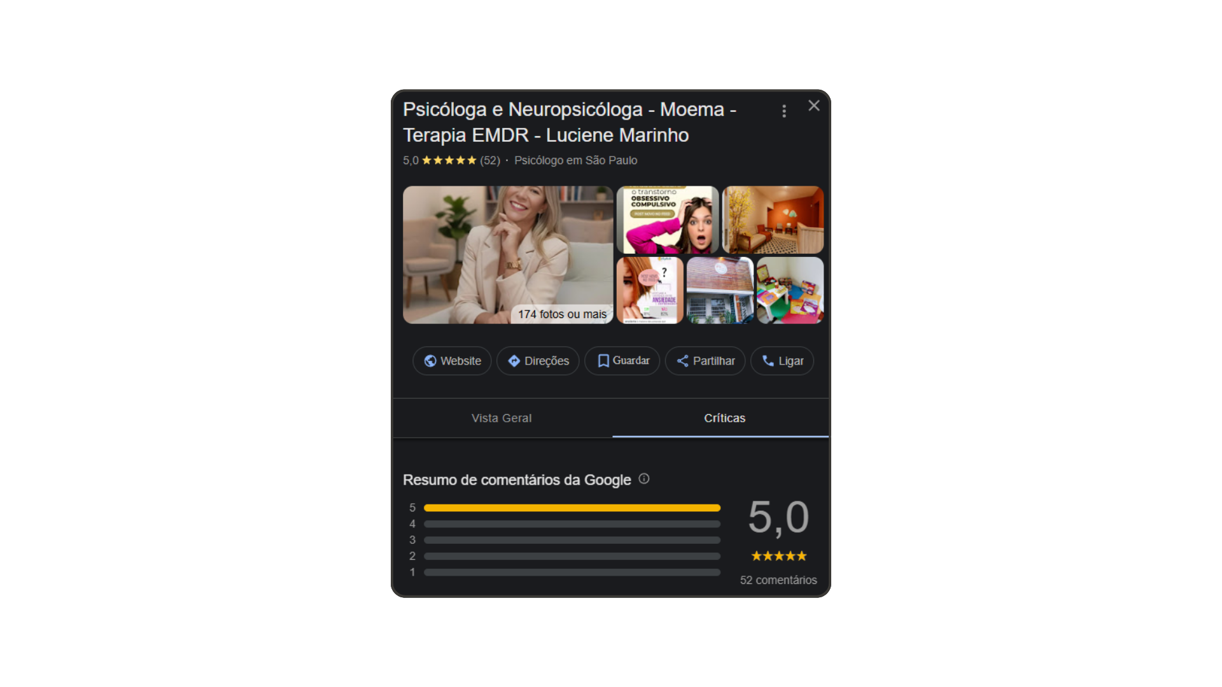This screenshot has width=1222, height=687.
Task: Click the Ligar phone icon
Action: coord(768,361)
